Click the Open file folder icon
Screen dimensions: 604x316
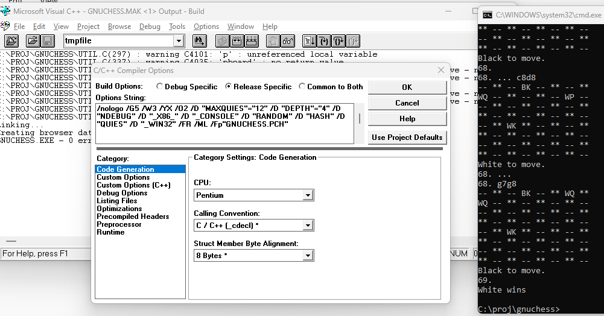33,41
